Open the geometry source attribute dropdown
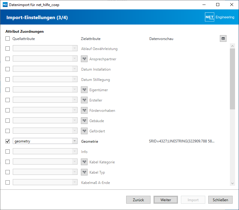Viewport: 239px width, 210px height. point(74,141)
